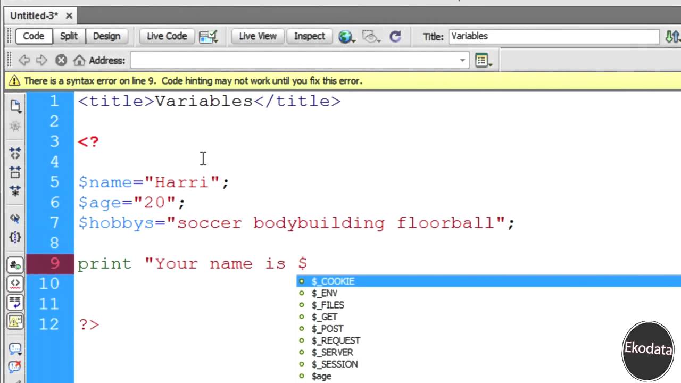Image resolution: width=681 pixels, height=383 pixels.
Task: Choose $_ENV from the code hints
Action: (x=488, y=293)
